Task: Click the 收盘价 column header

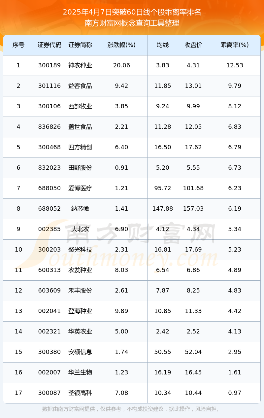Action: tap(193, 45)
